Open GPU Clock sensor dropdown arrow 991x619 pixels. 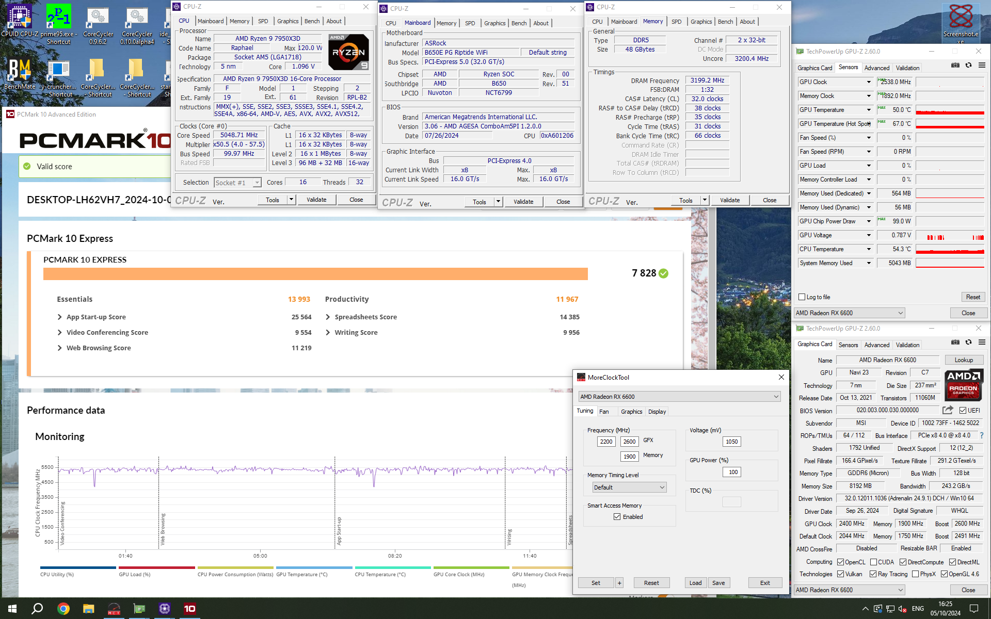tap(869, 82)
